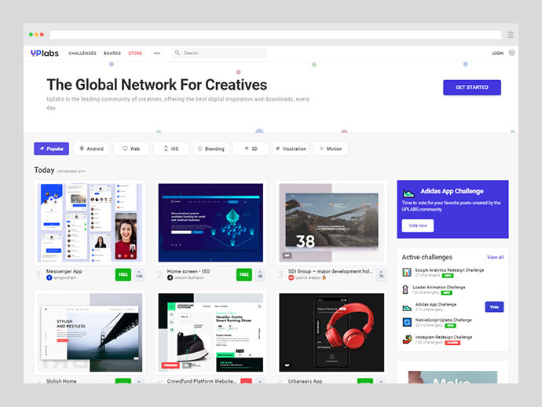Select the Android category filter
Screen dimensions: 542x407
91,148
